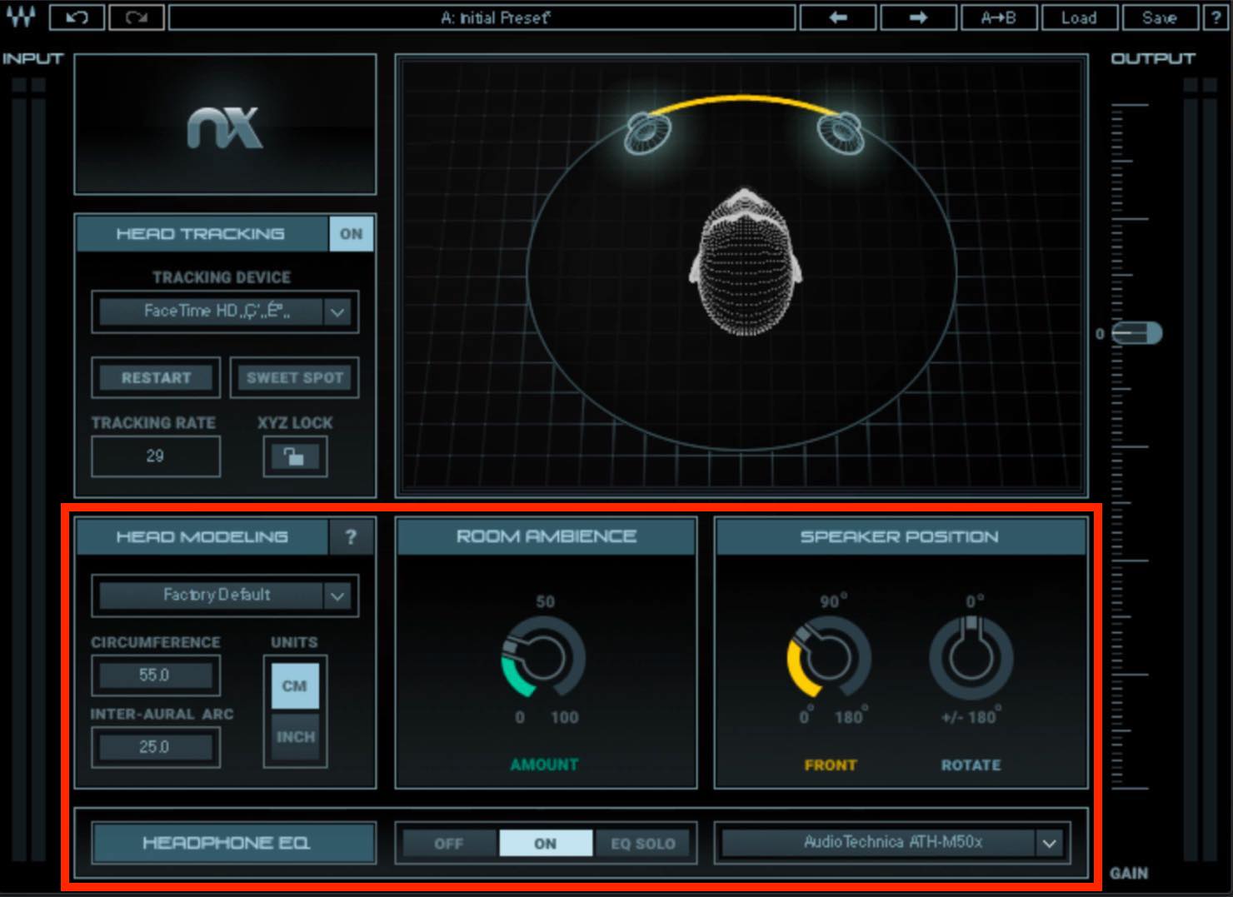Click the Head Tracking section header
The width and height of the screenshot is (1233, 897).
201,234
